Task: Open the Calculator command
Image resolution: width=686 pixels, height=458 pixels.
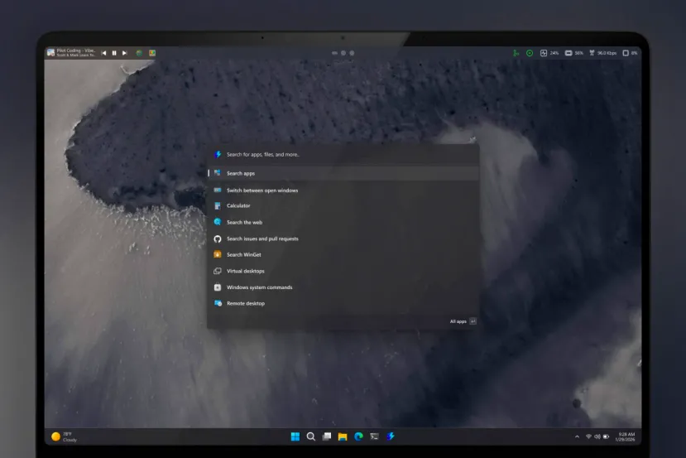Action: tap(343, 205)
